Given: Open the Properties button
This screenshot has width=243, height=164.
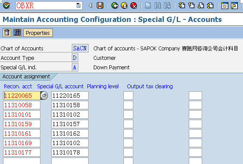Looking at the screenshot, I should pyautogui.click(x=38, y=33).
